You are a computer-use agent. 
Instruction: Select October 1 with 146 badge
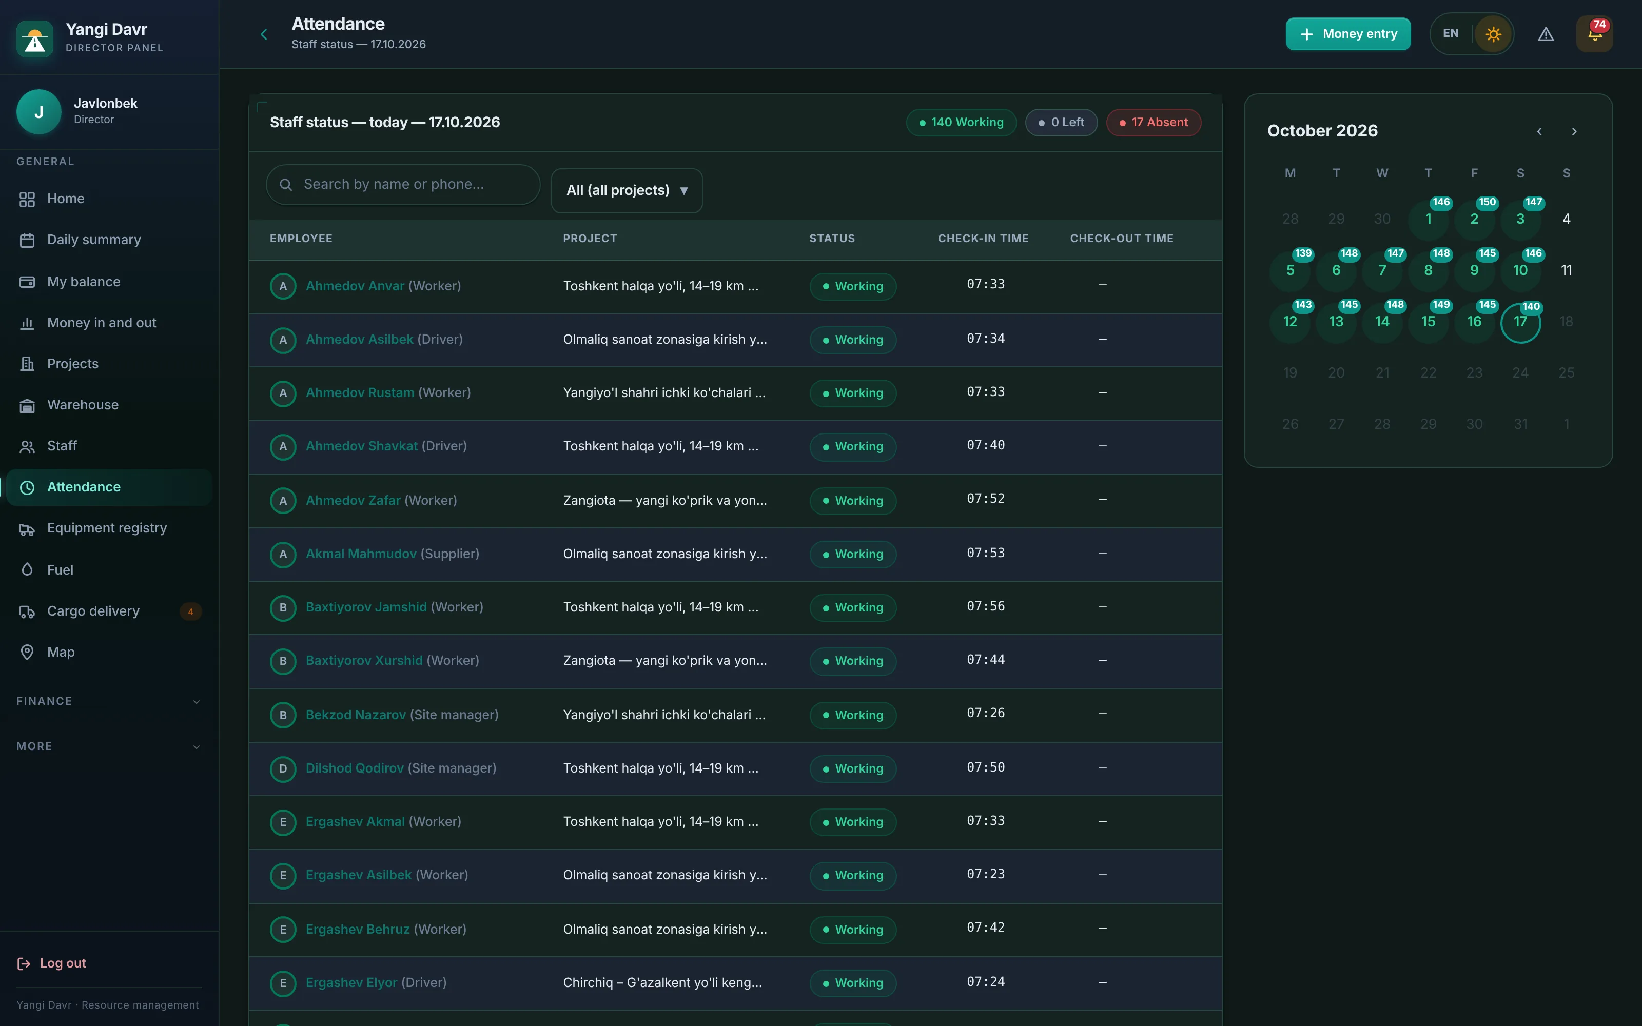coord(1428,219)
